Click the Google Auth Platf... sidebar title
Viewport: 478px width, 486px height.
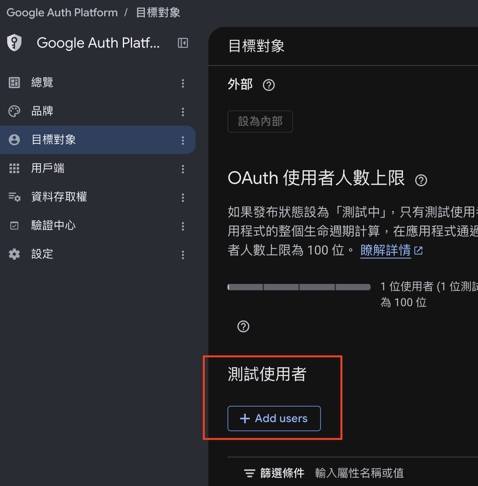coord(98,43)
